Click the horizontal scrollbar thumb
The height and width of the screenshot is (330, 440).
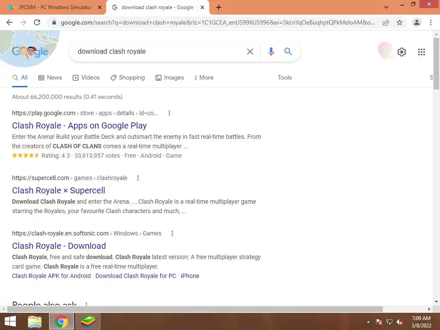[195, 309]
